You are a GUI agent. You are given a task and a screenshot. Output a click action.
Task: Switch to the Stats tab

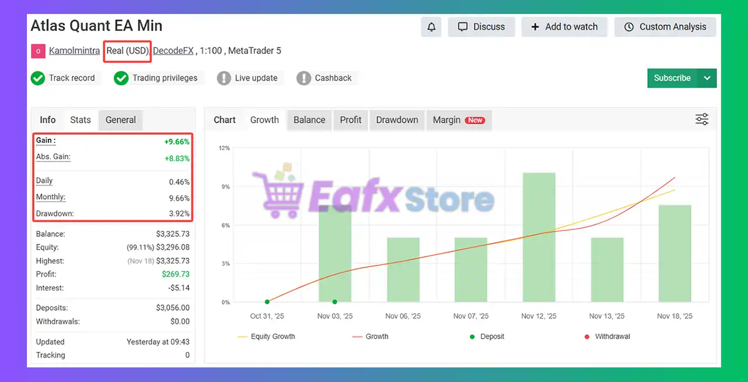(81, 120)
